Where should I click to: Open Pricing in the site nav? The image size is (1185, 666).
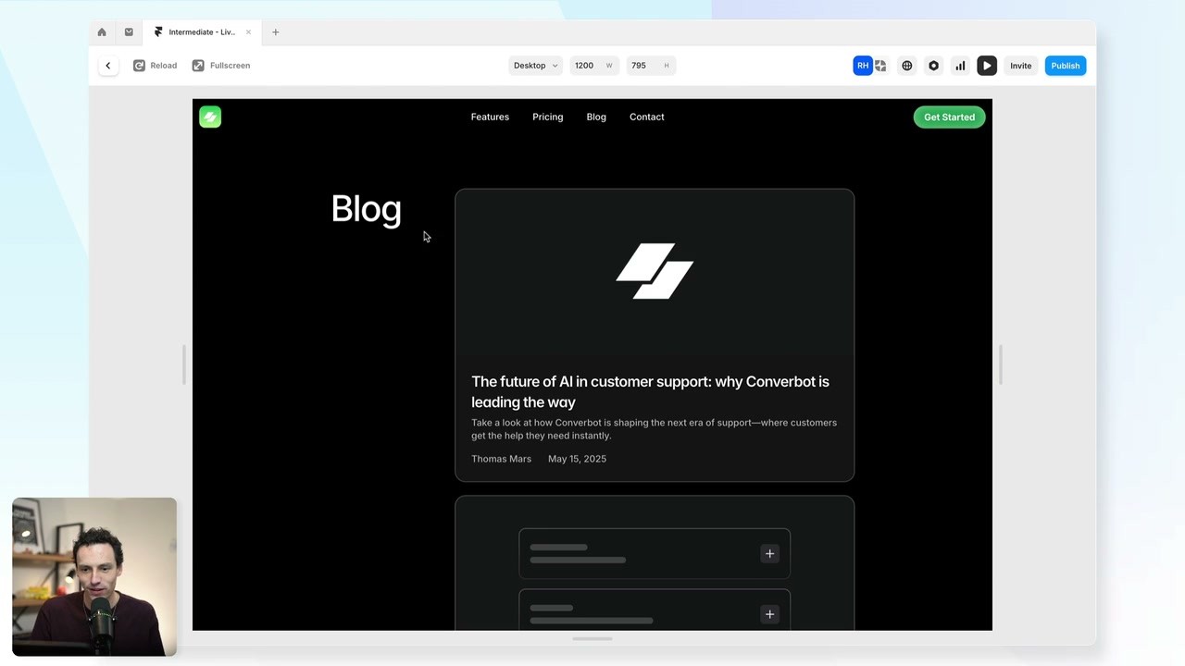click(547, 117)
